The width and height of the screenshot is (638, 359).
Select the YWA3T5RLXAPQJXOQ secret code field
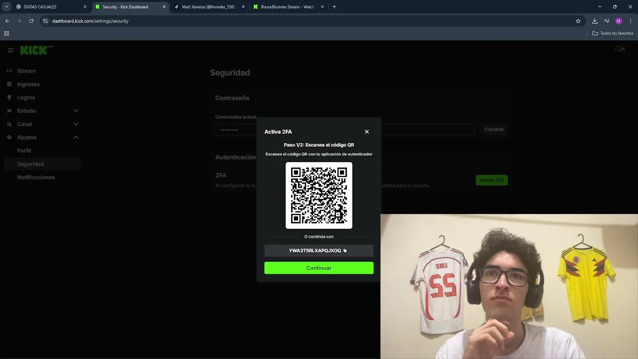tap(319, 250)
